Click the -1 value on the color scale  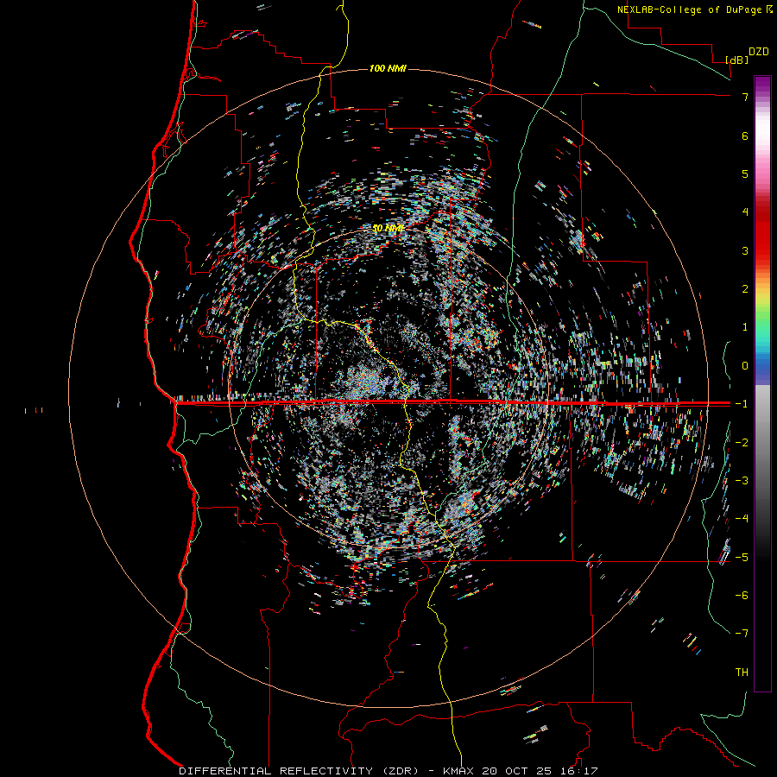pyautogui.click(x=742, y=404)
